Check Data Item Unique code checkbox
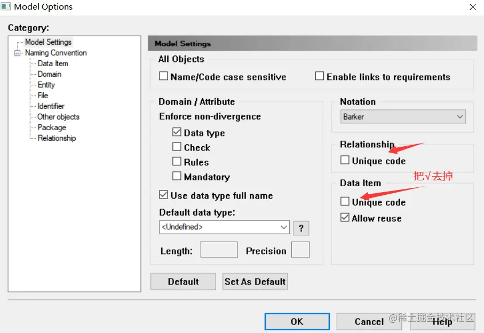Image resolution: width=484 pixels, height=333 pixels. [x=345, y=201]
